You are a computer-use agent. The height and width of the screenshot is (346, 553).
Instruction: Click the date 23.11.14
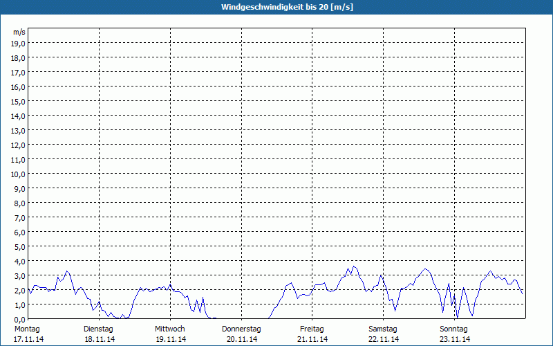pos(455,339)
